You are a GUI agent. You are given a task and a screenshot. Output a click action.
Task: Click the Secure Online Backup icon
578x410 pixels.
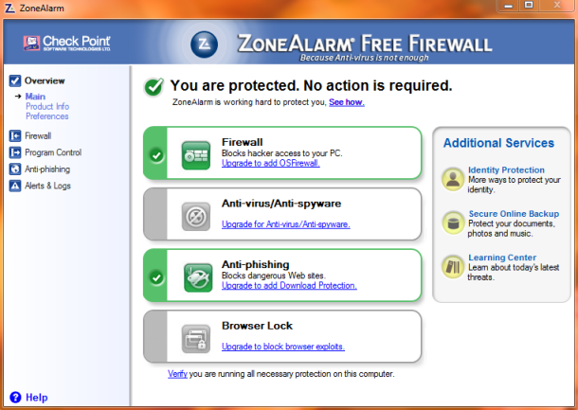pyautogui.click(x=453, y=223)
